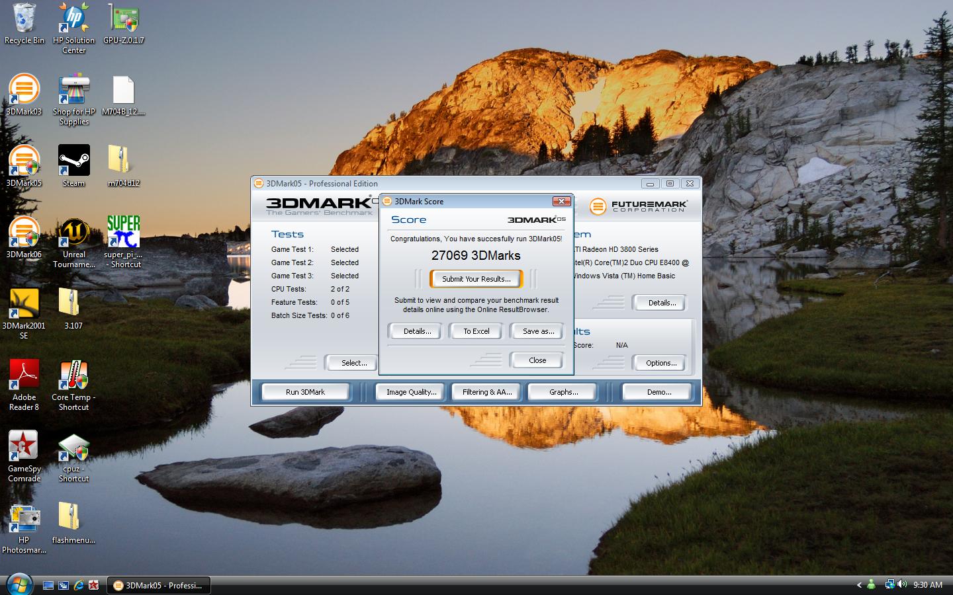Open the network status tray icon
The width and height of the screenshot is (953, 595).
[x=890, y=584]
